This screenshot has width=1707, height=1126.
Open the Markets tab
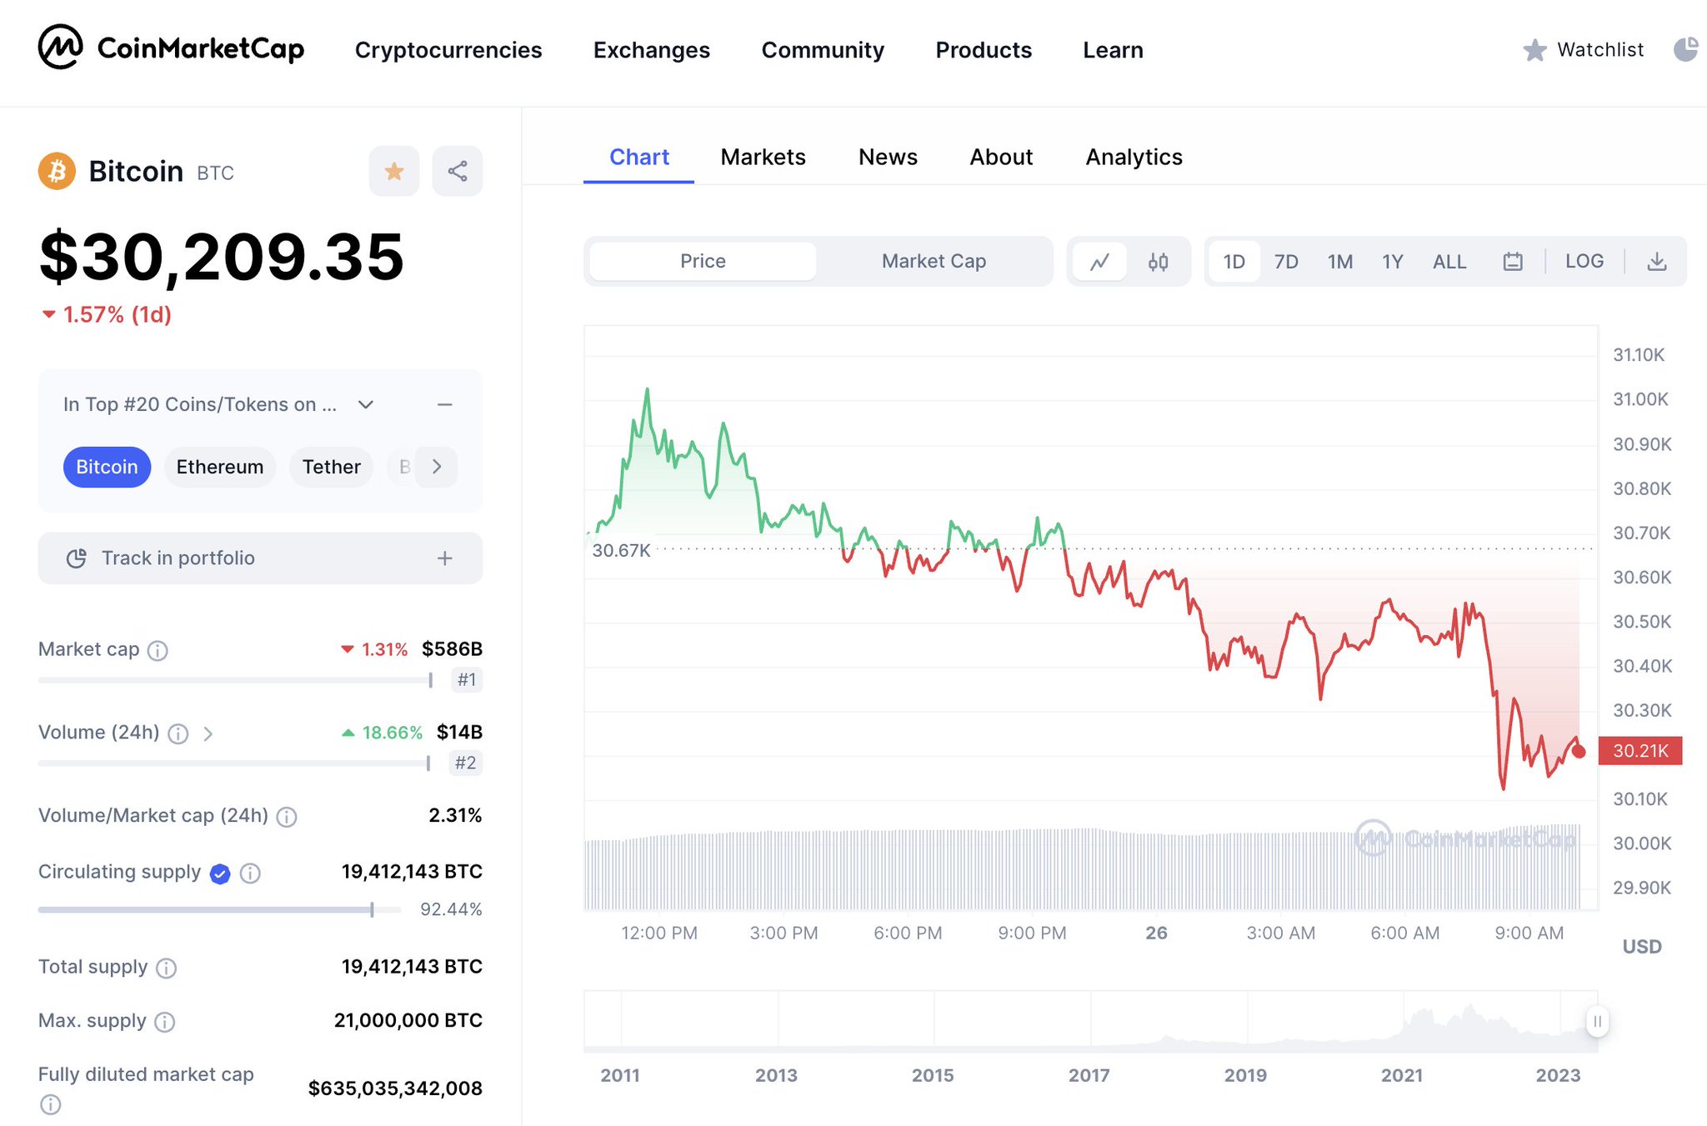click(x=763, y=158)
